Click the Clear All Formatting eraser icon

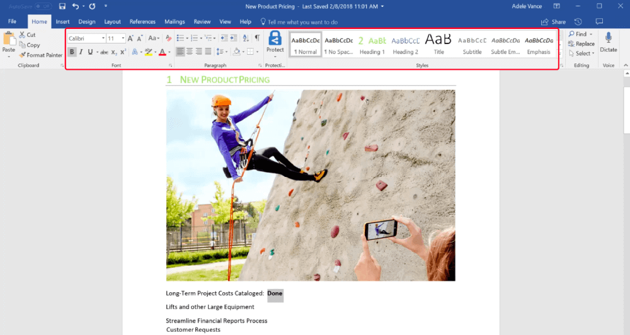(x=169, y=38)
